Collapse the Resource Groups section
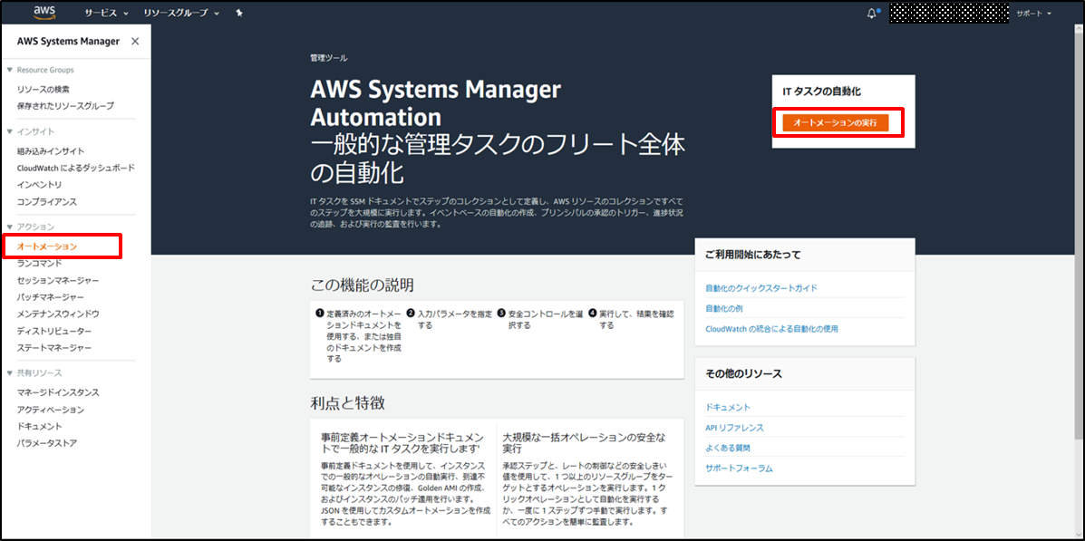This screenshot has height=541, width=1085. [x=10, y=70]
